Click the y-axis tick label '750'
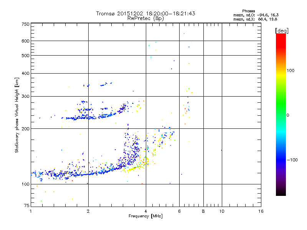 click(x=25, y=24)
